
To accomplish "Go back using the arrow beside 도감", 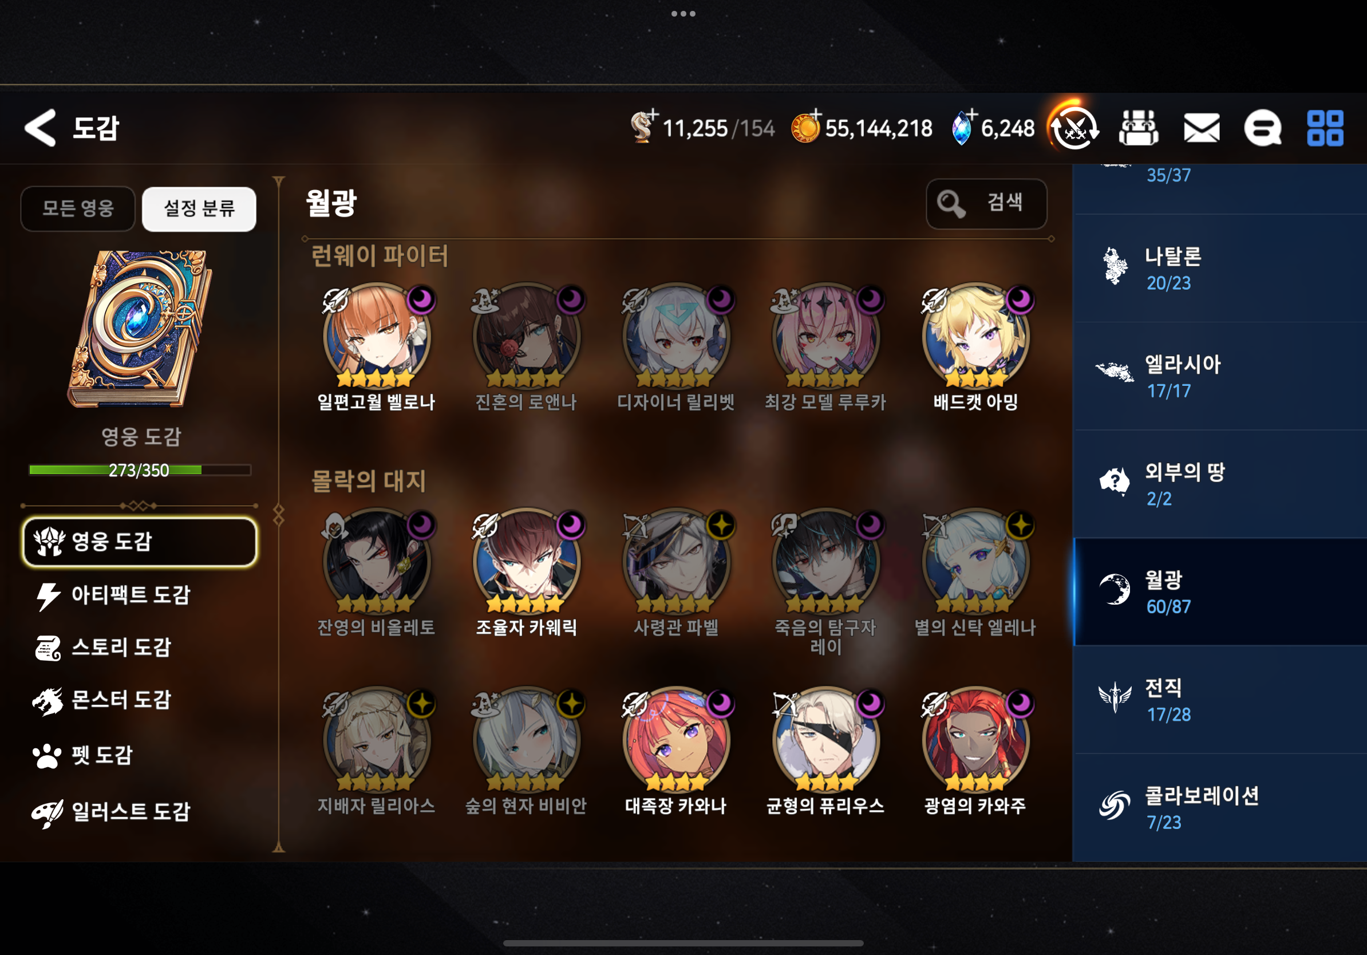I will [41, 128].
